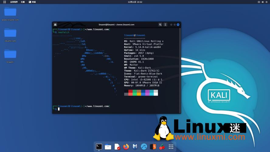This screenshot has height=152, width=270.
Task: Click the blinking cursor at the empty prompt
Action: [x=59, y=109]
